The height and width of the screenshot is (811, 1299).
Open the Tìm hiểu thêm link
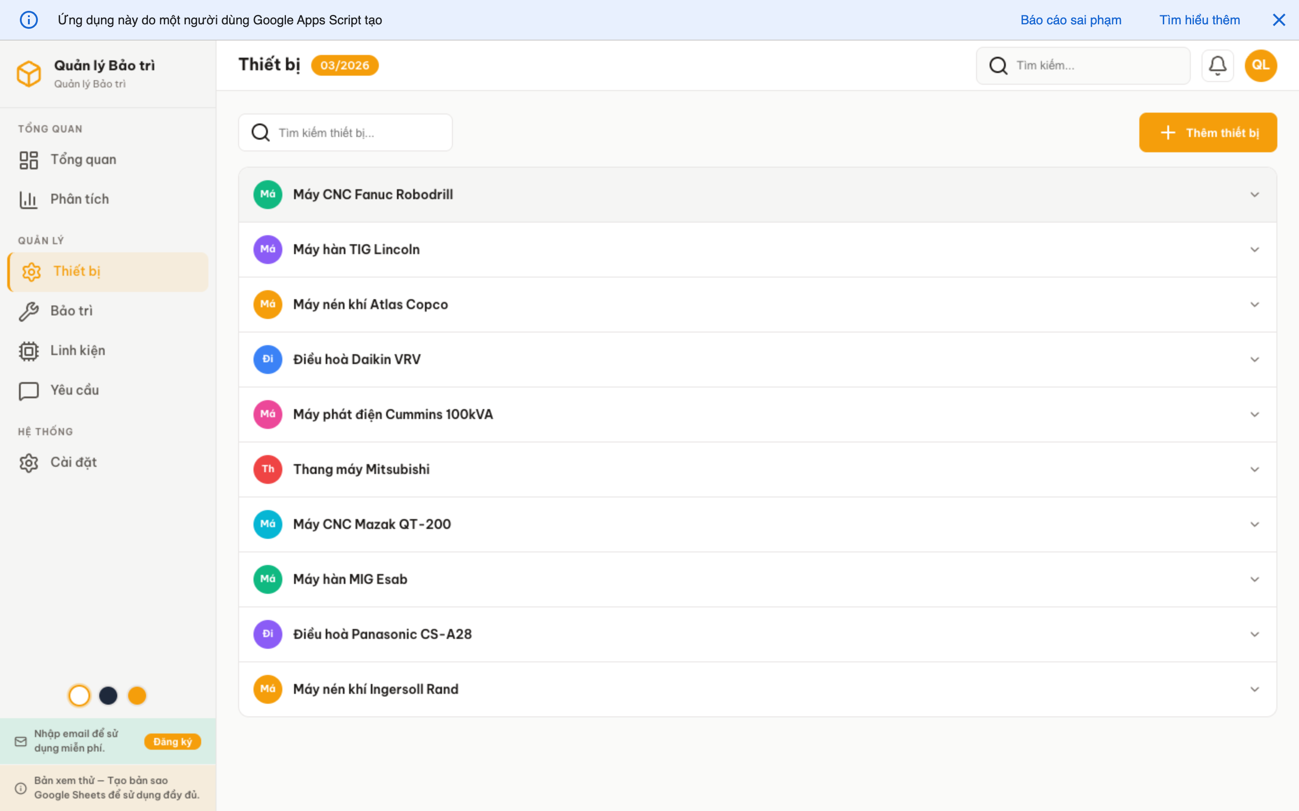[1200, 20]
